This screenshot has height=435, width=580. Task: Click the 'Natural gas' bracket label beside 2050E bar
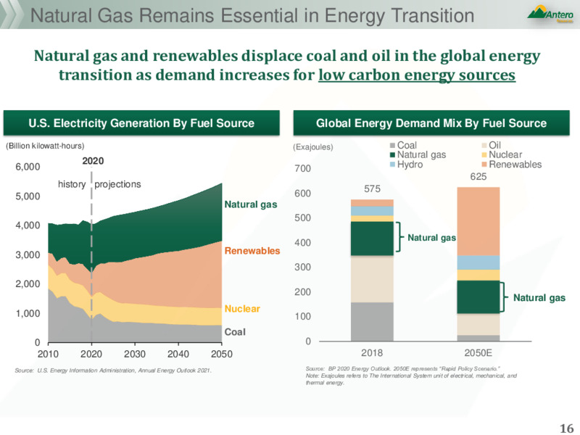(x=539, y=298)
